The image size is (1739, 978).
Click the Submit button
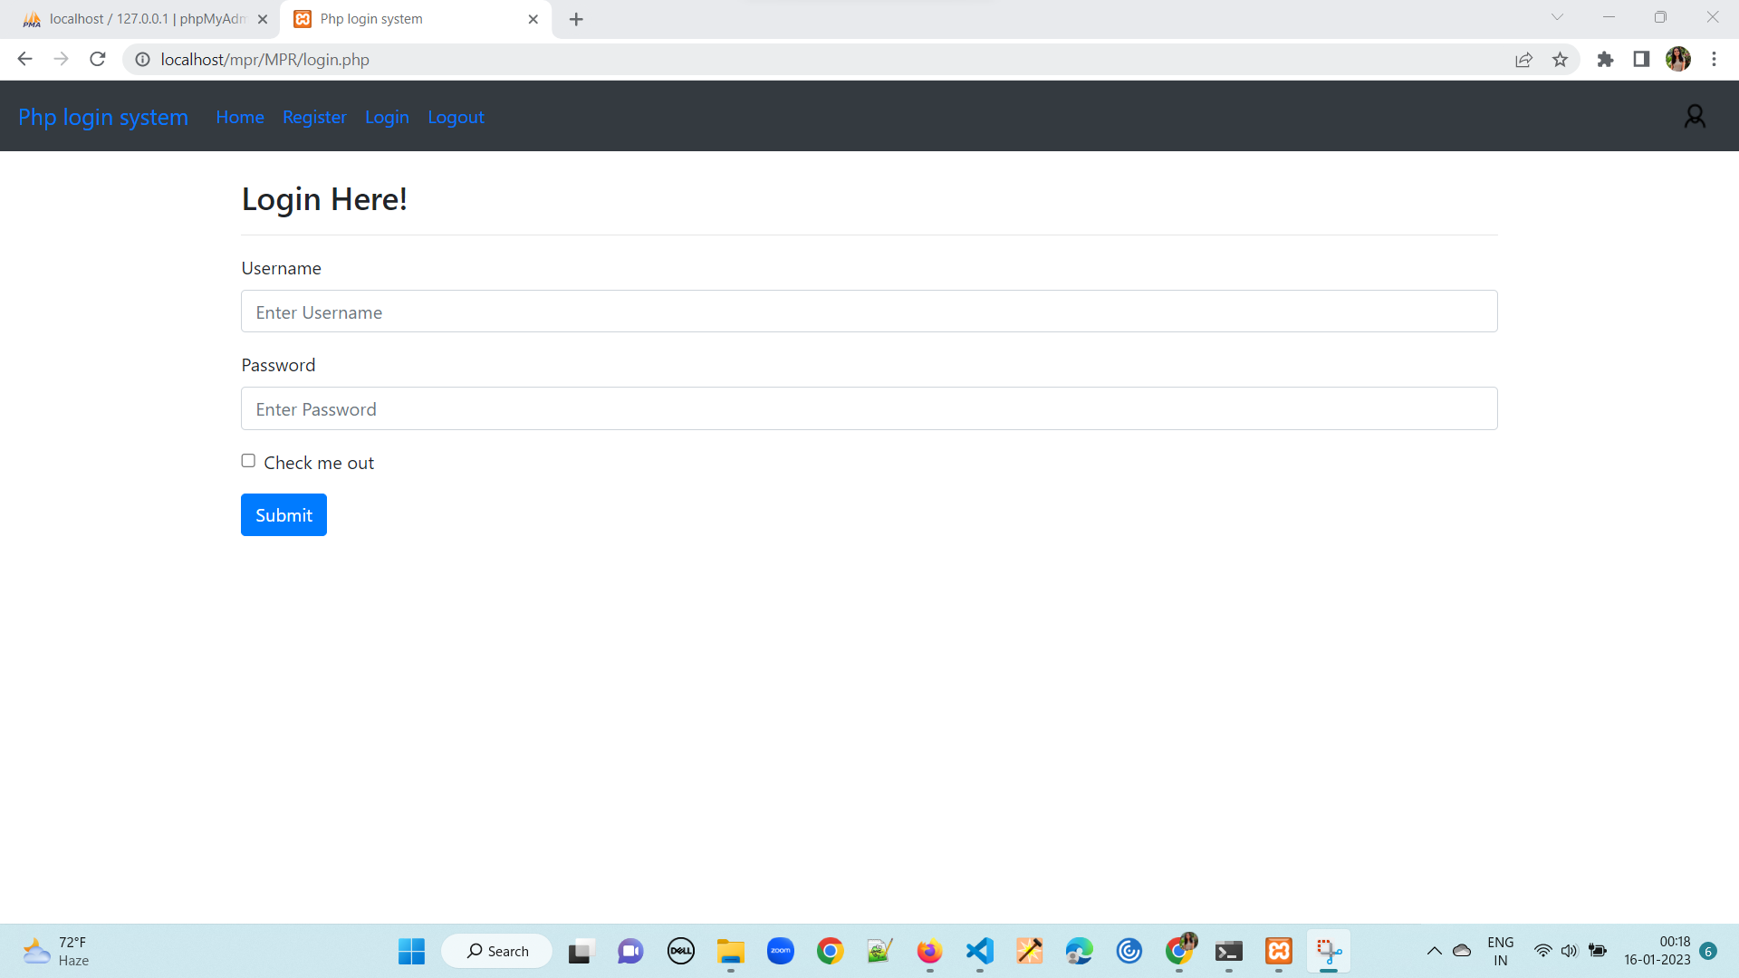tap(283, 514)
